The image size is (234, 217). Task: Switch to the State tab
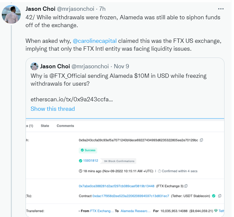(45, 126)
